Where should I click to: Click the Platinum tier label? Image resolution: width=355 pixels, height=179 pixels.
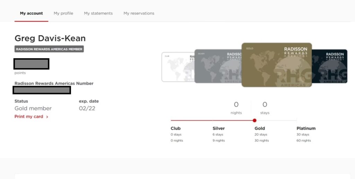tap(306, 129)
